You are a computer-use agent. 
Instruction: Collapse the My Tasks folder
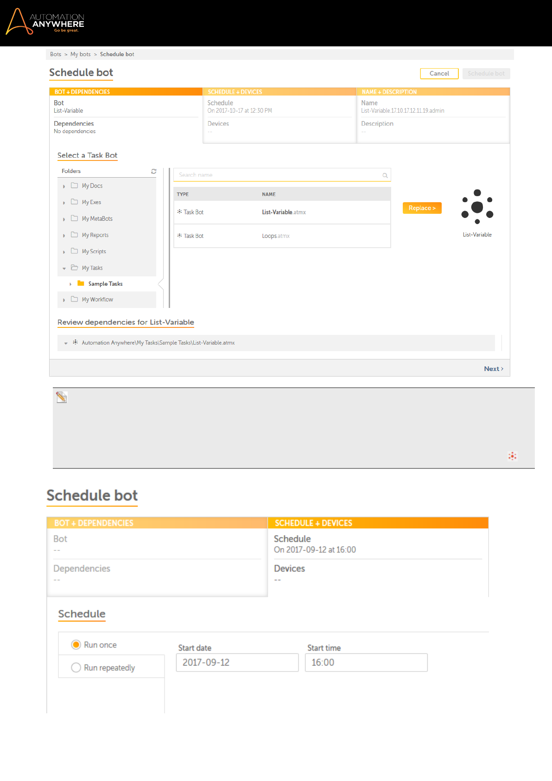pyautogui.click(x=64, y=269)
